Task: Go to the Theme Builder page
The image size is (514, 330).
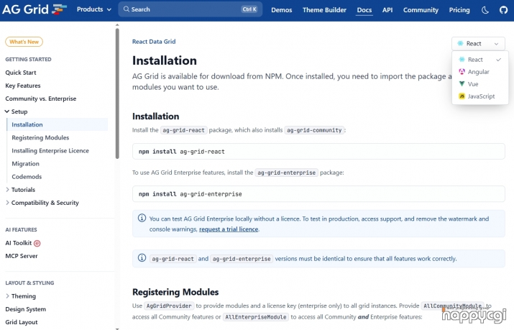Action: (x=323, y=10)
